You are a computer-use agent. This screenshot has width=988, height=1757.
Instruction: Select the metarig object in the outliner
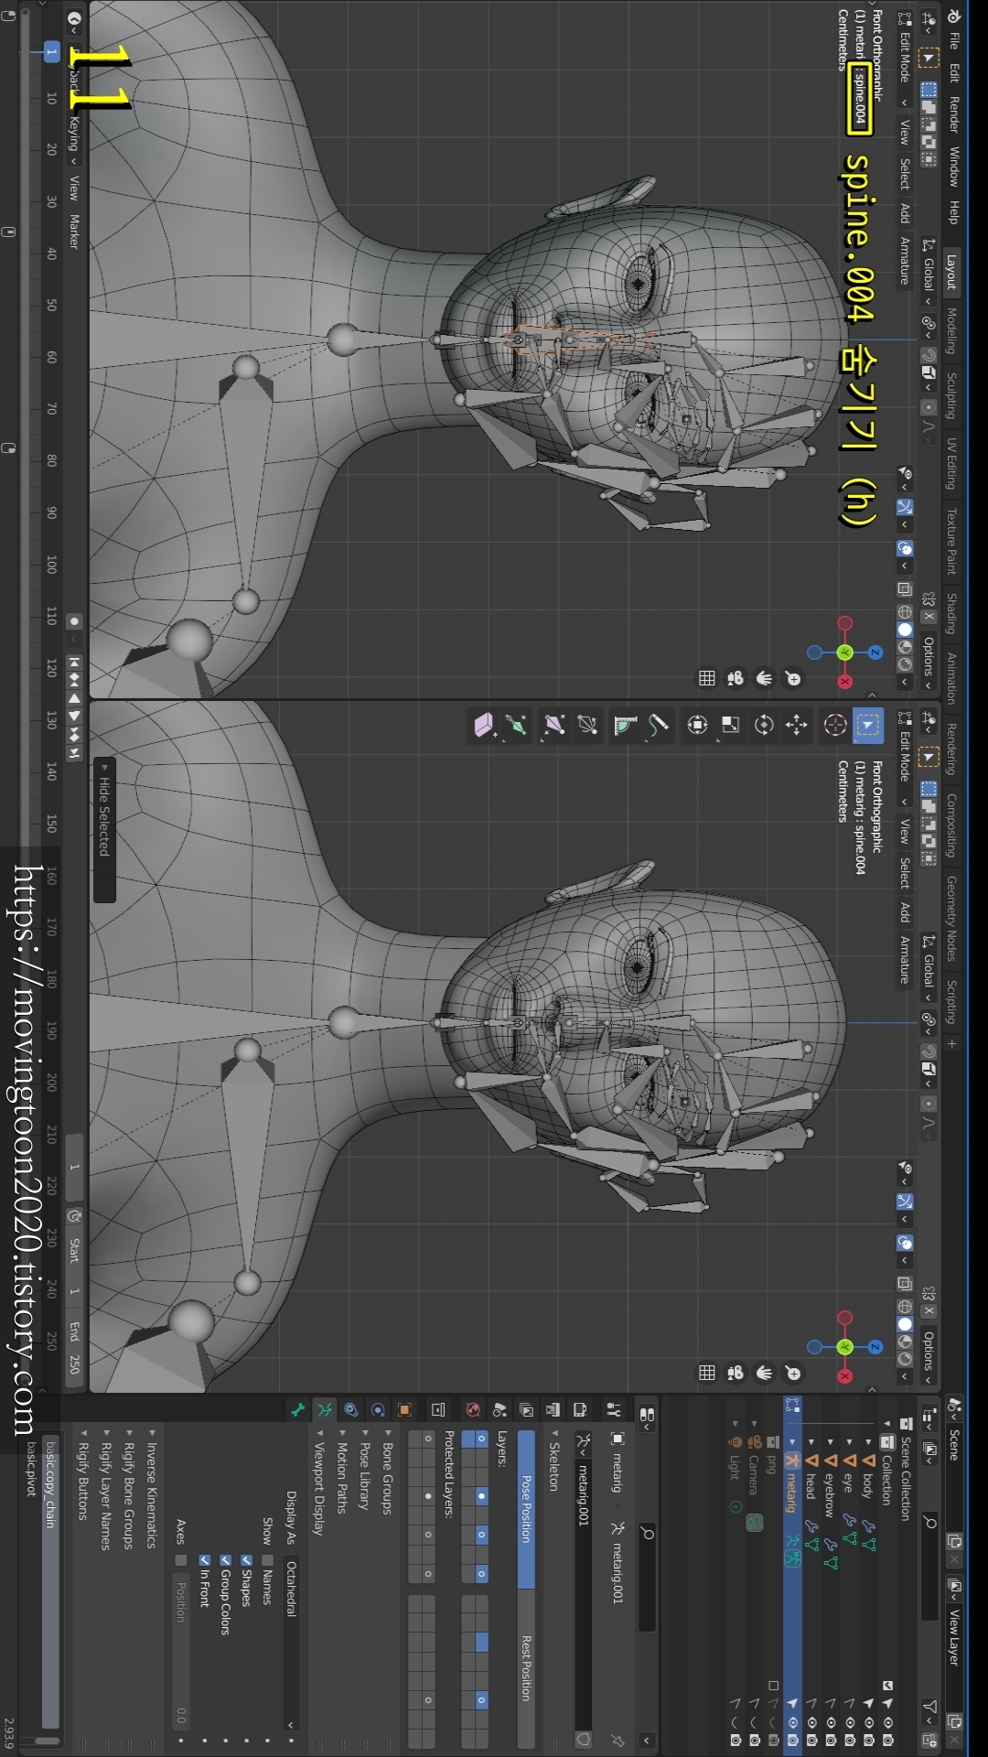(791, 1492)
